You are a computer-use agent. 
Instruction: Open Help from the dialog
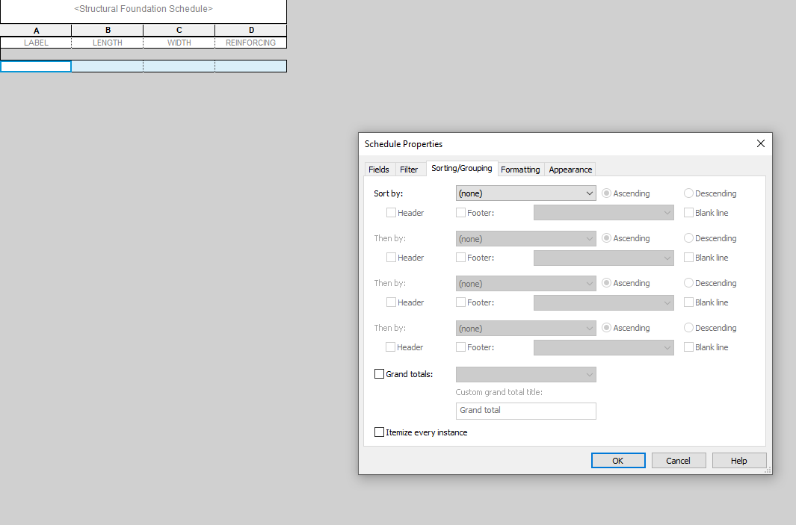(x=738, y=460)
